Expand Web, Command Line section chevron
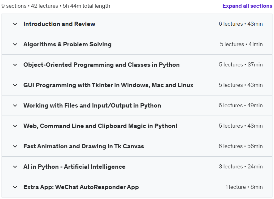The width and height of the screenshot is (274, 199). coord(15,126)
